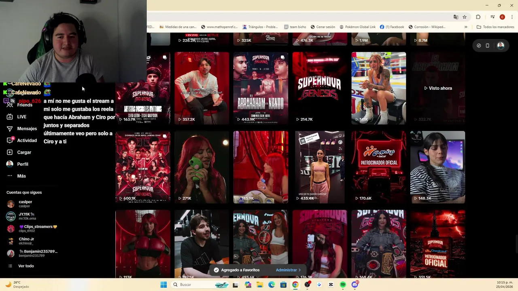Open Microsoft Store in the taskbar
The width and height of the screenshot is (518, 291).
(x=283, y=285)
